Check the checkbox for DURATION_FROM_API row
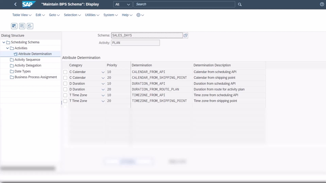The height and width of the screenshot is (183, 326). (65, 84)
